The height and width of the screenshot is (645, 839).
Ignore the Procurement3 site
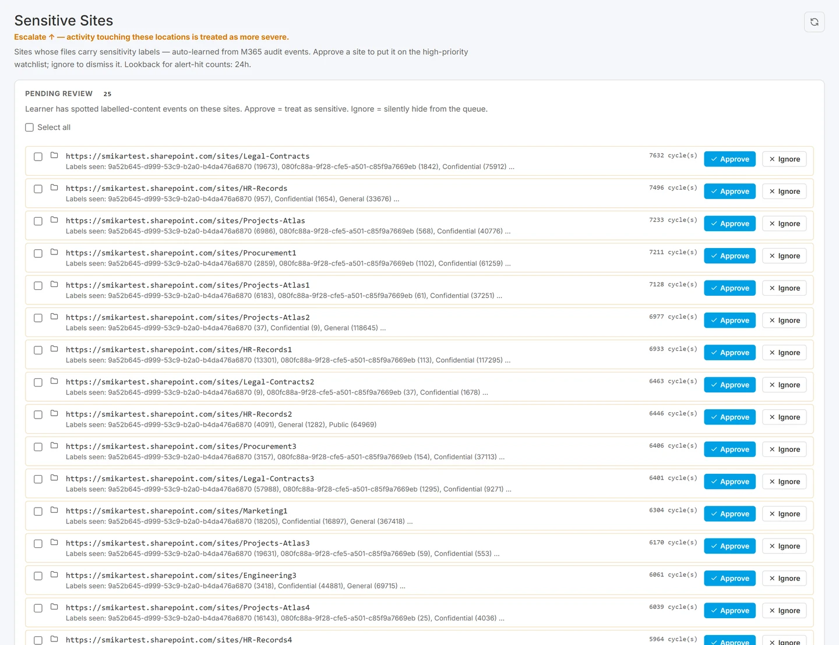tap(784, 449)
